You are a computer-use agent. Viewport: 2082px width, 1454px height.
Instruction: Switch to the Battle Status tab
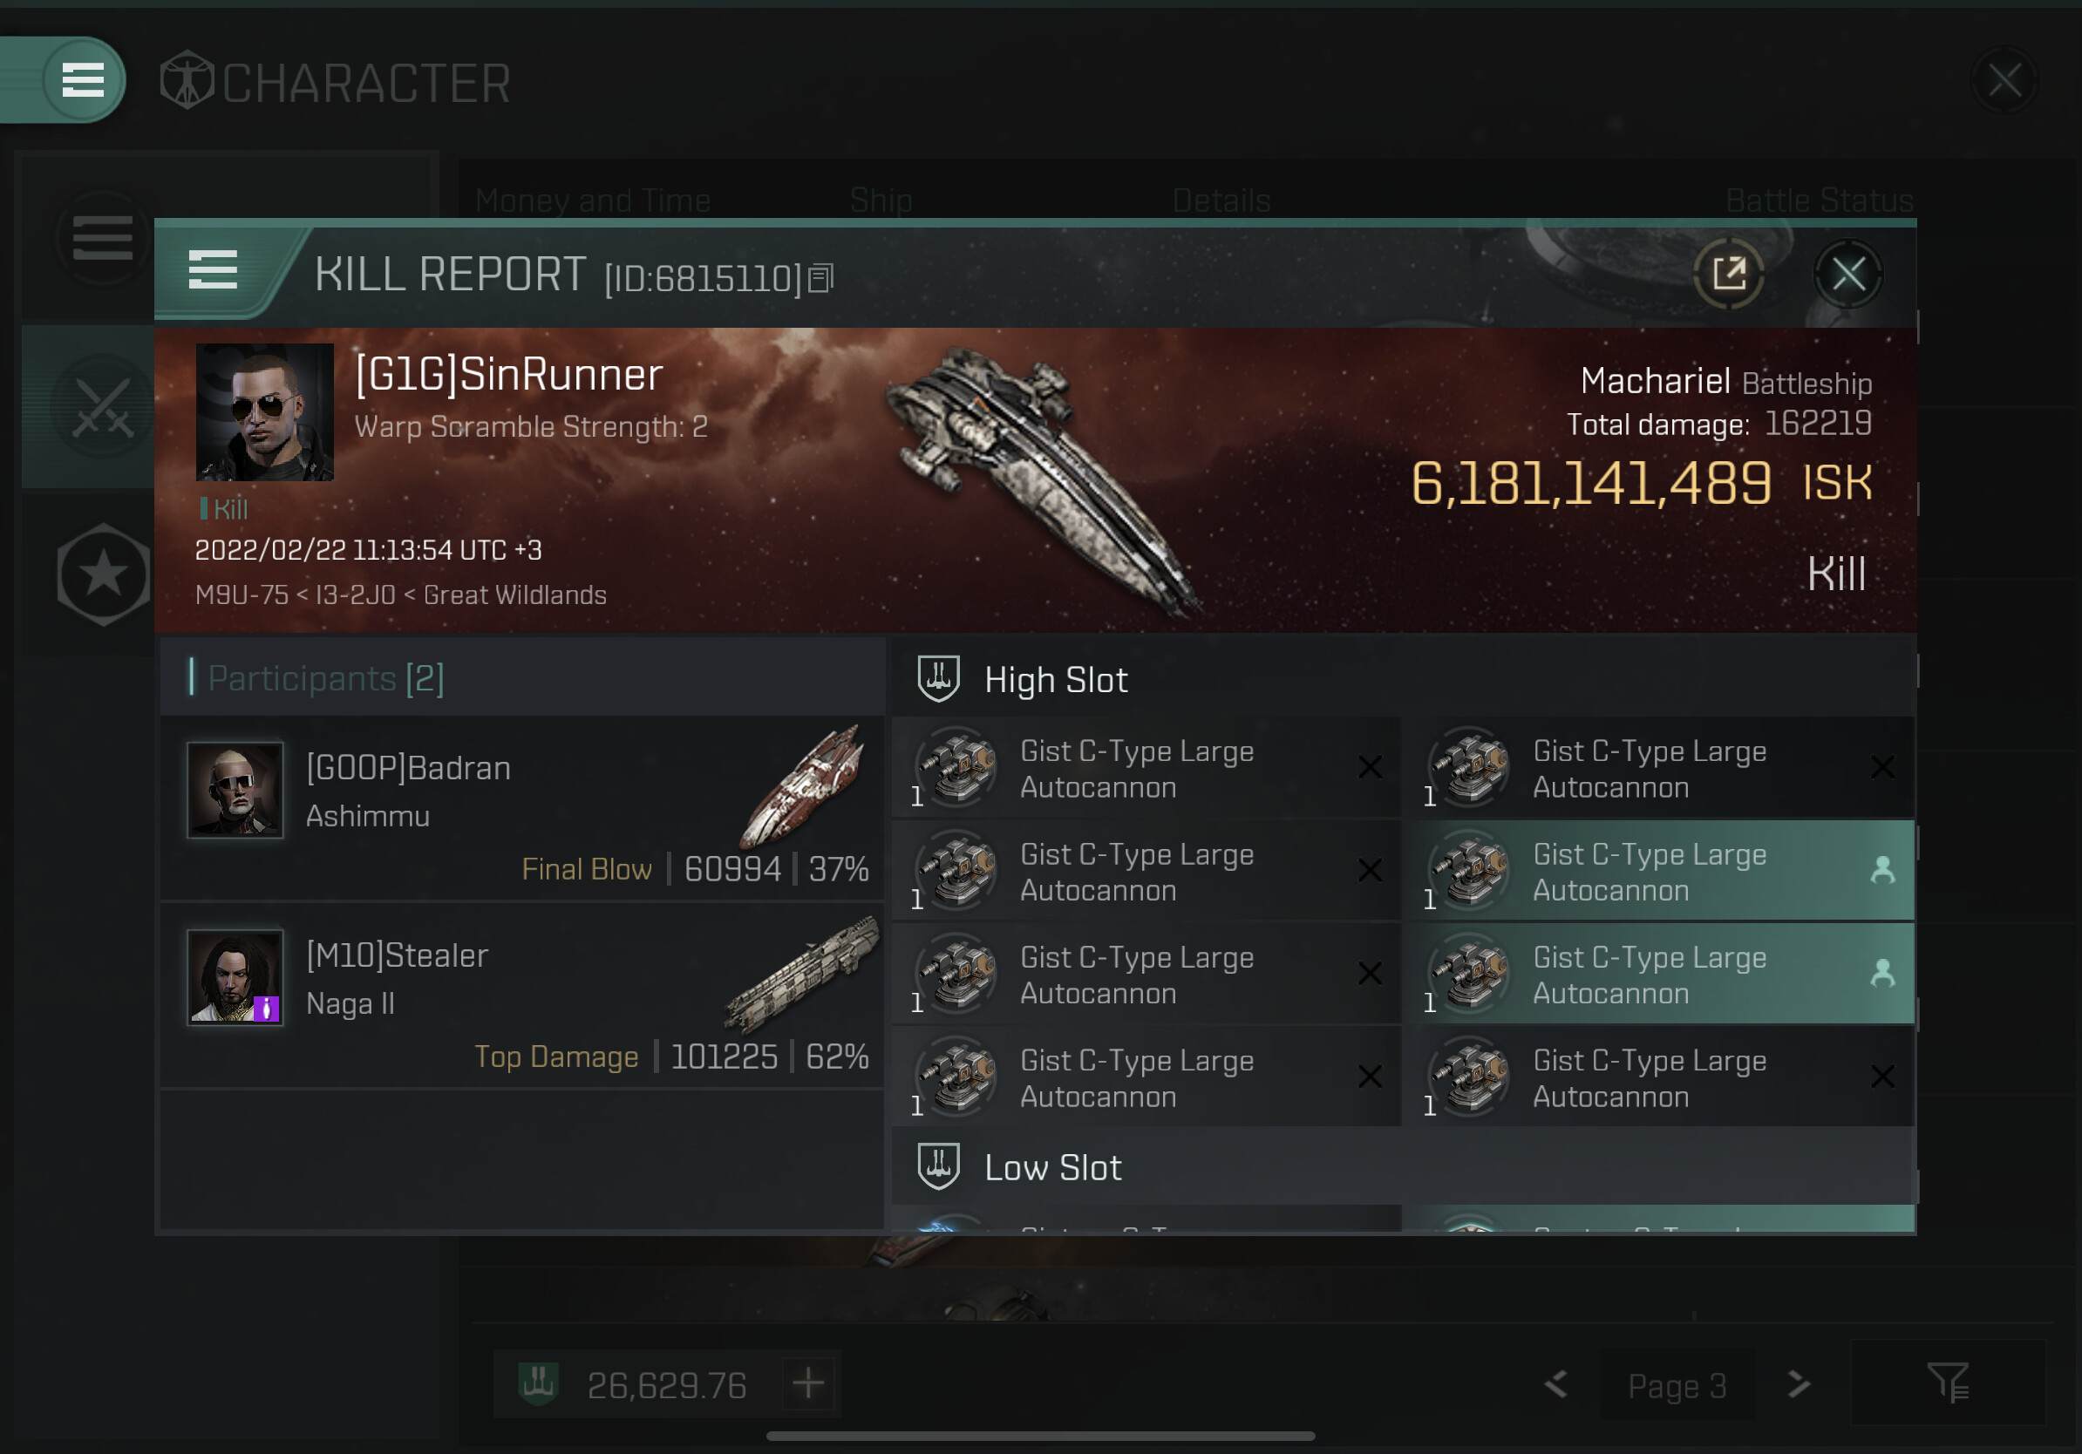point(1818,200)
